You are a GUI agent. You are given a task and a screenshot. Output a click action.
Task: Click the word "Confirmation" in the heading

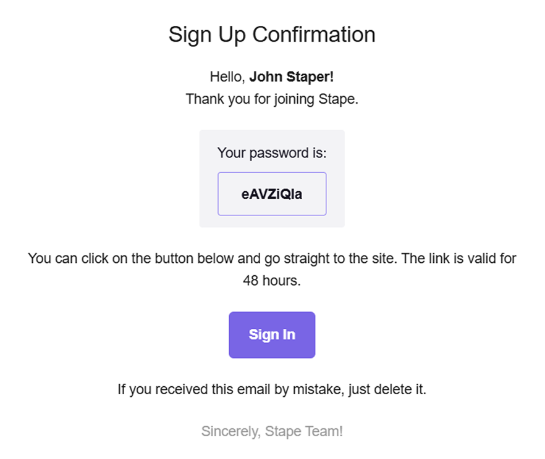coord(314,34)
